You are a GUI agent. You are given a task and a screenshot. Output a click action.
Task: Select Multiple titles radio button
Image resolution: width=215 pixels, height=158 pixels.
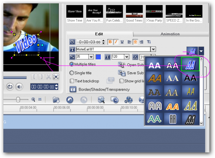pyautogui.click(x=72, y=64)
